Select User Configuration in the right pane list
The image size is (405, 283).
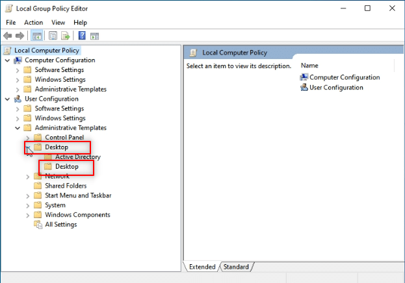click(x=336, y=88)
